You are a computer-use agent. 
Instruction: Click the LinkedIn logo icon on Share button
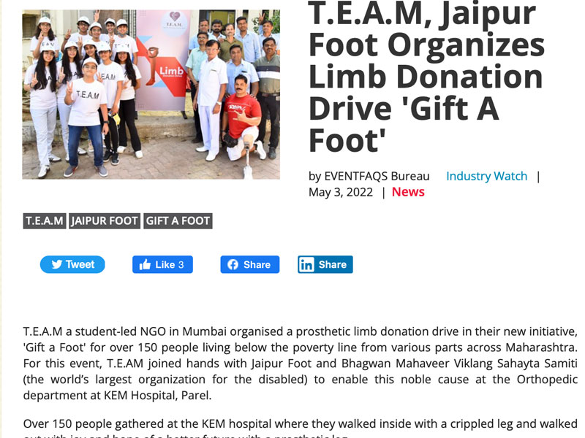(306, 264)
